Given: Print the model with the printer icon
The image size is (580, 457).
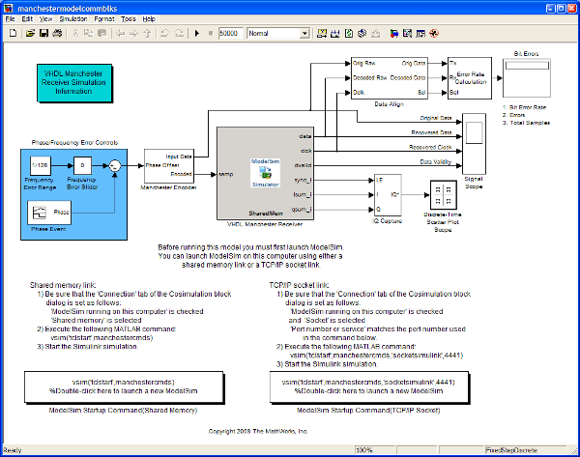Looking at the screenshot, I should point(58,33).
